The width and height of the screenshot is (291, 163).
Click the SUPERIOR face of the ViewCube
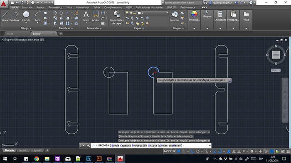point(276,55)
